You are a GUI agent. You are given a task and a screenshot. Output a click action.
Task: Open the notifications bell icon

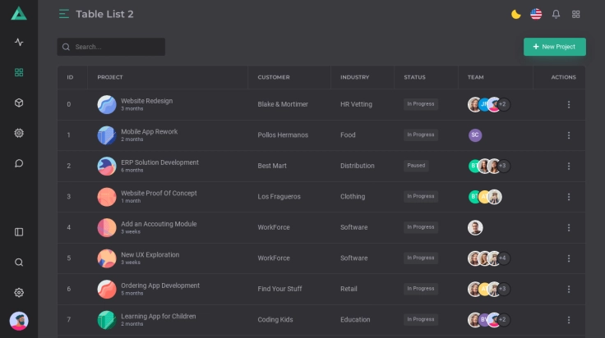pyautogui.click(x=557, y=14)
